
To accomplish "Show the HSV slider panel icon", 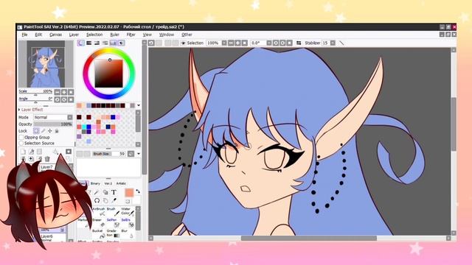I will (x=97, y=43).
